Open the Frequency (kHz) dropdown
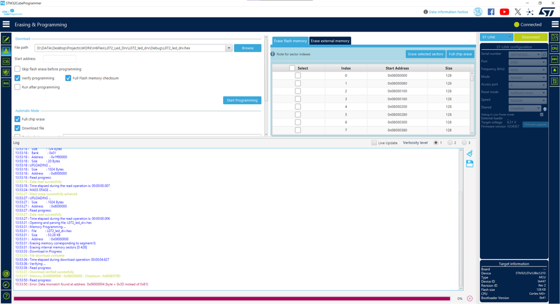This screenshot has width=560, height=304. point(527,70)
